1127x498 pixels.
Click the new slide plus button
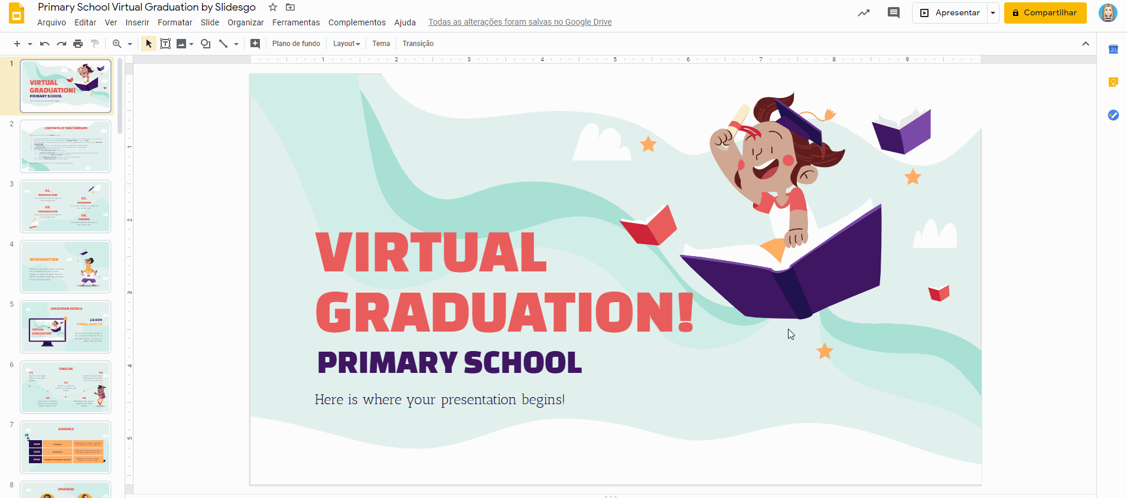17,44
